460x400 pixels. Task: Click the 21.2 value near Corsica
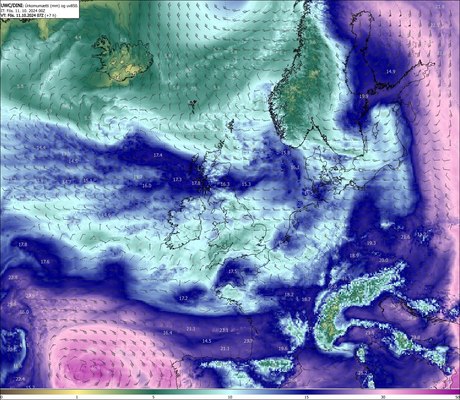363,373
